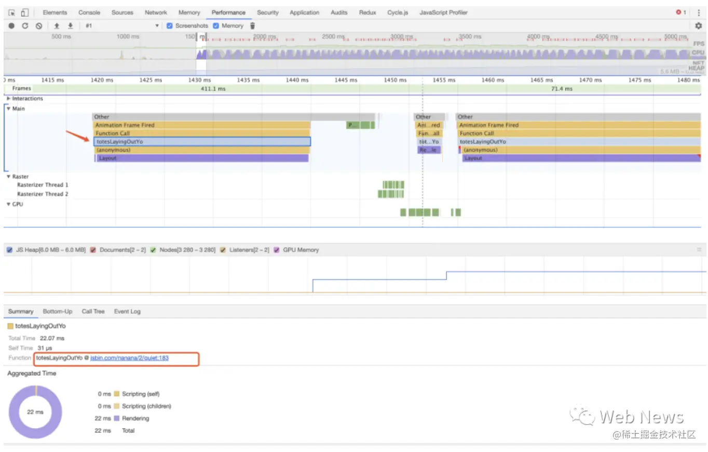Toggle the Memory checkbox in toolbar

click(216, 25)
